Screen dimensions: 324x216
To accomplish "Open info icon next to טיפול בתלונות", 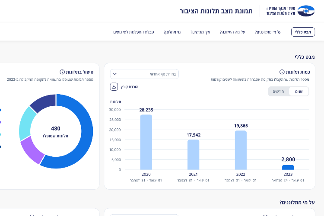I will [x=62, y=72].
